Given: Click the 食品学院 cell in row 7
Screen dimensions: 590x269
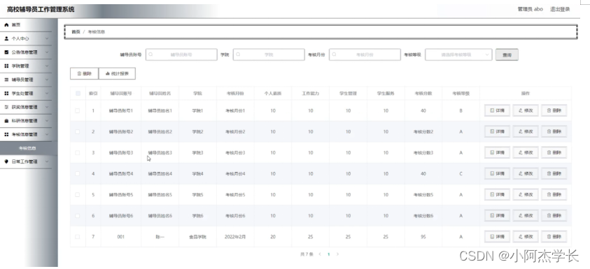Looking at the screenshot, I should 197,237.
